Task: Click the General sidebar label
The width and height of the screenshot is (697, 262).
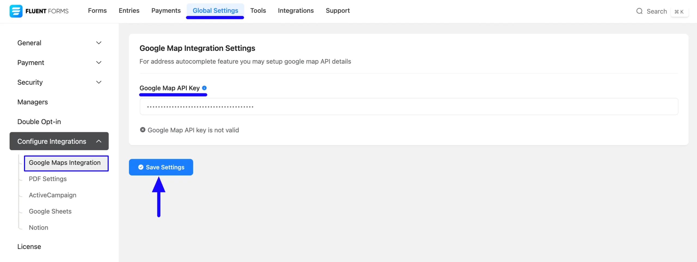Action: [29, 43]
